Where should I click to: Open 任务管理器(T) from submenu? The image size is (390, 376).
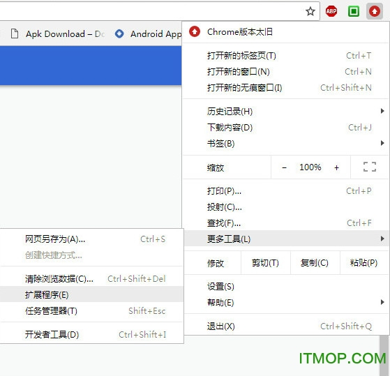click(91, 311)
